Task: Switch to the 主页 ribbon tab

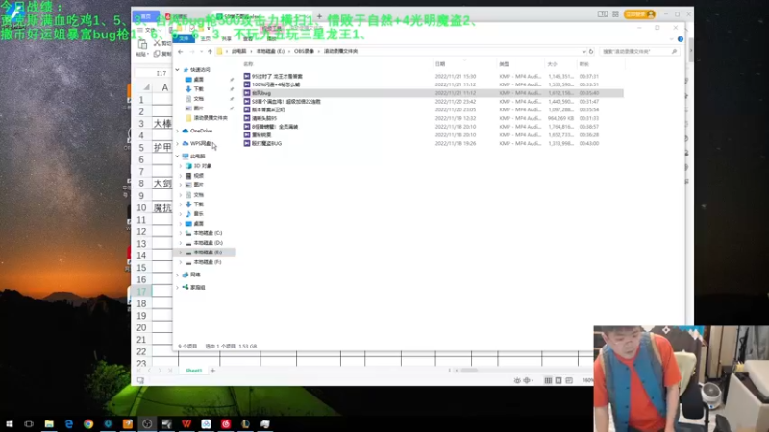Action: (206, 38)
